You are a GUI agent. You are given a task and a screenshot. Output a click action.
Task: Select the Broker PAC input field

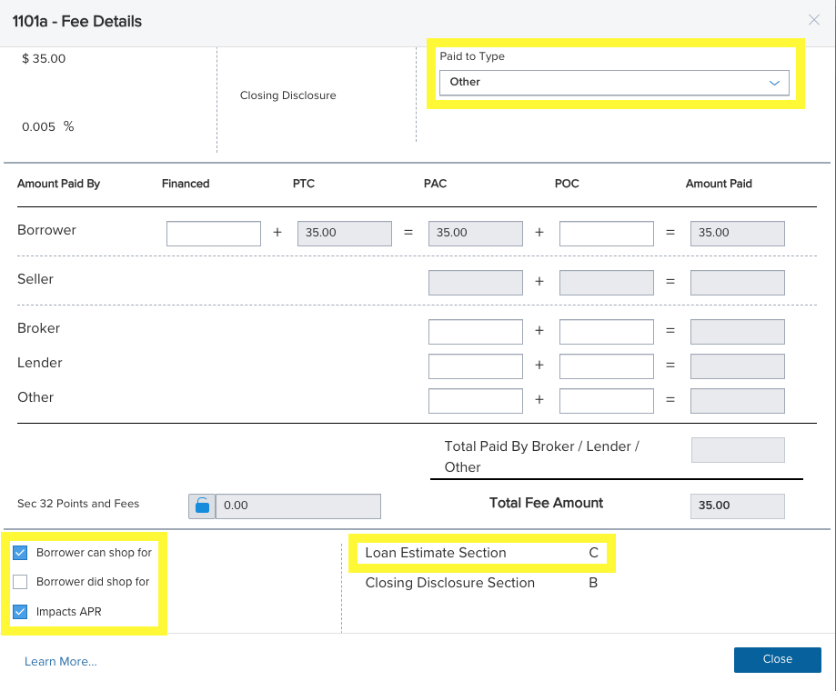point(476,332)
